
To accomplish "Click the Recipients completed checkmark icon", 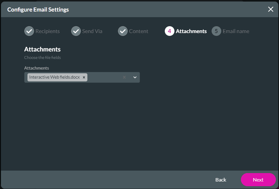I will [x=29, y=31].
